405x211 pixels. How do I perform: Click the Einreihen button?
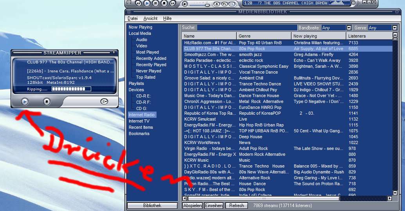pos(214,206)
